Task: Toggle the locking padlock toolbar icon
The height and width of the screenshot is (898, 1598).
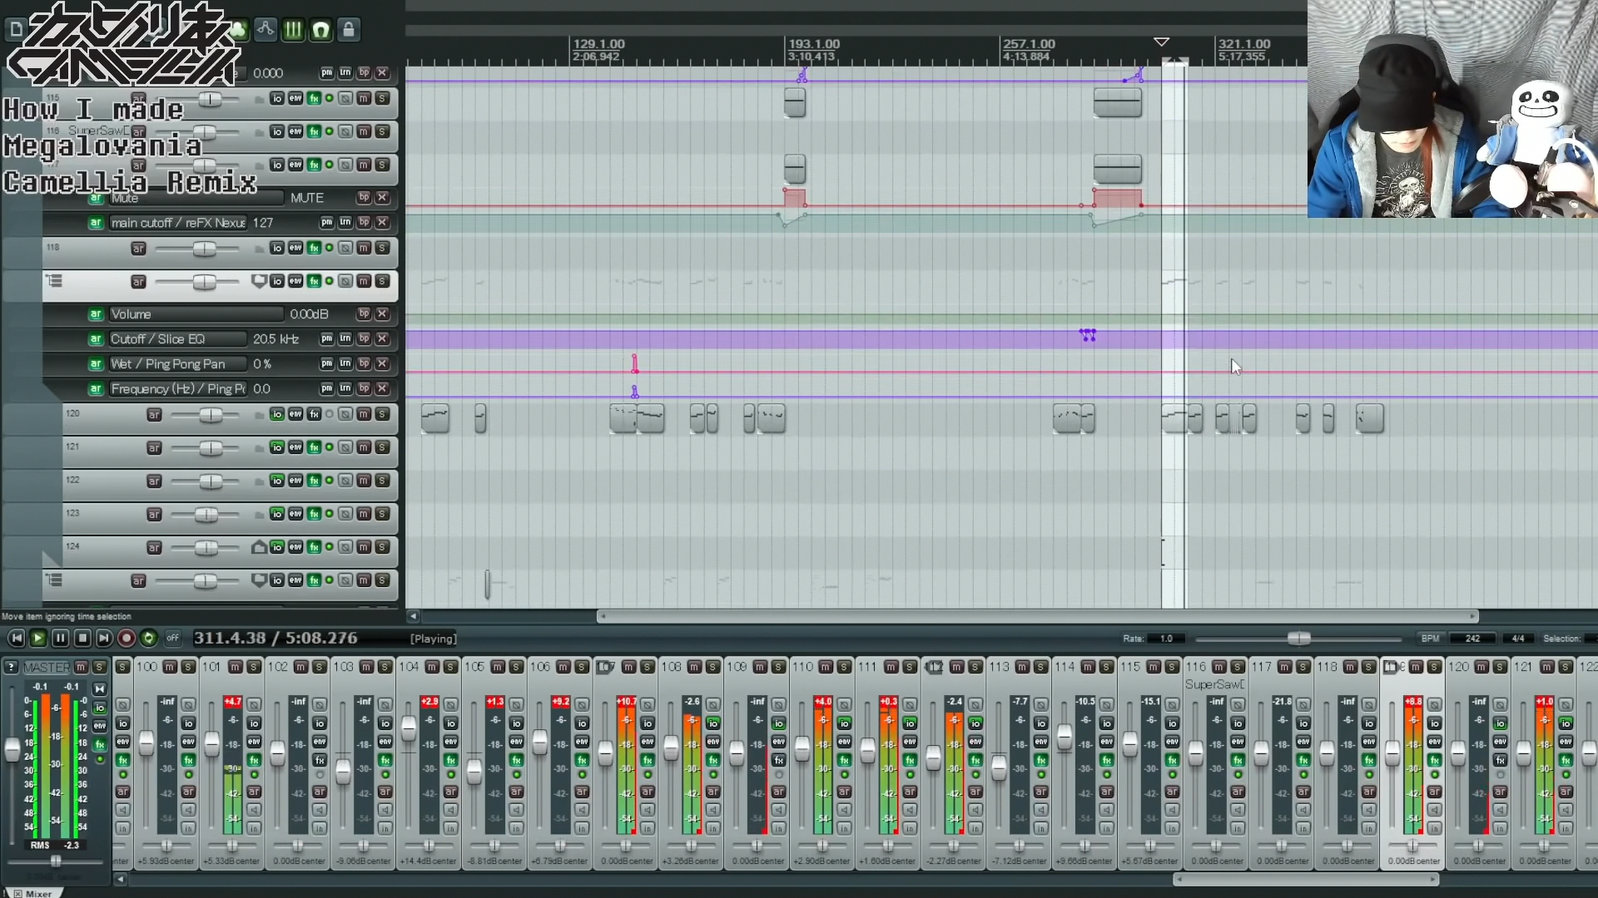Action: [349, 30]
